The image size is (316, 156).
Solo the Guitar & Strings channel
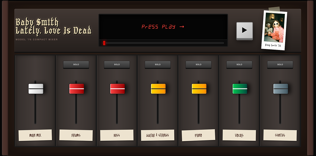pyautogui.click(x=158, y=65)
